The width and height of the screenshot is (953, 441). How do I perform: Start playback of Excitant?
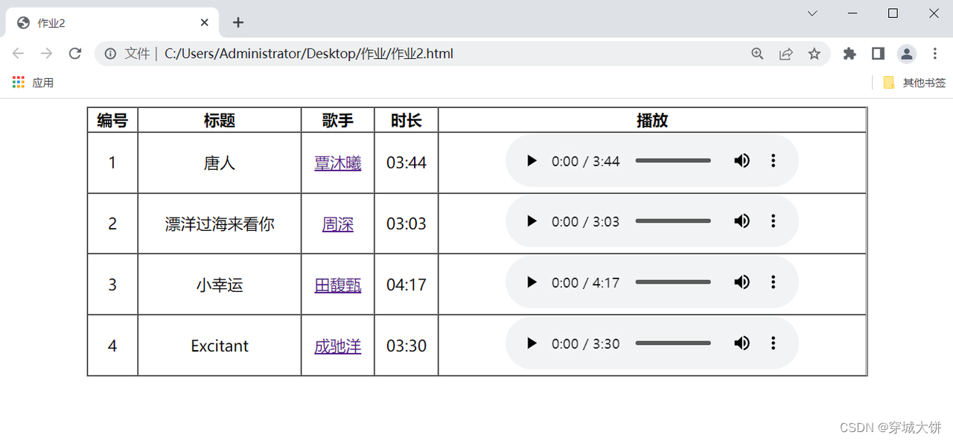click(531, 343)
